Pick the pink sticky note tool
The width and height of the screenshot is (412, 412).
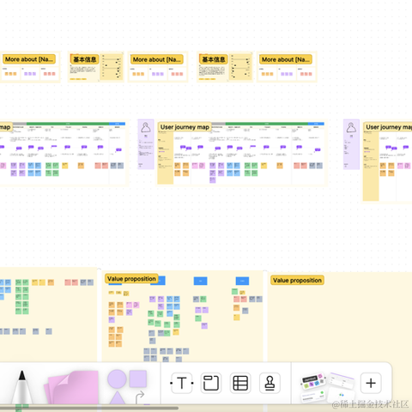pos(71,387)
